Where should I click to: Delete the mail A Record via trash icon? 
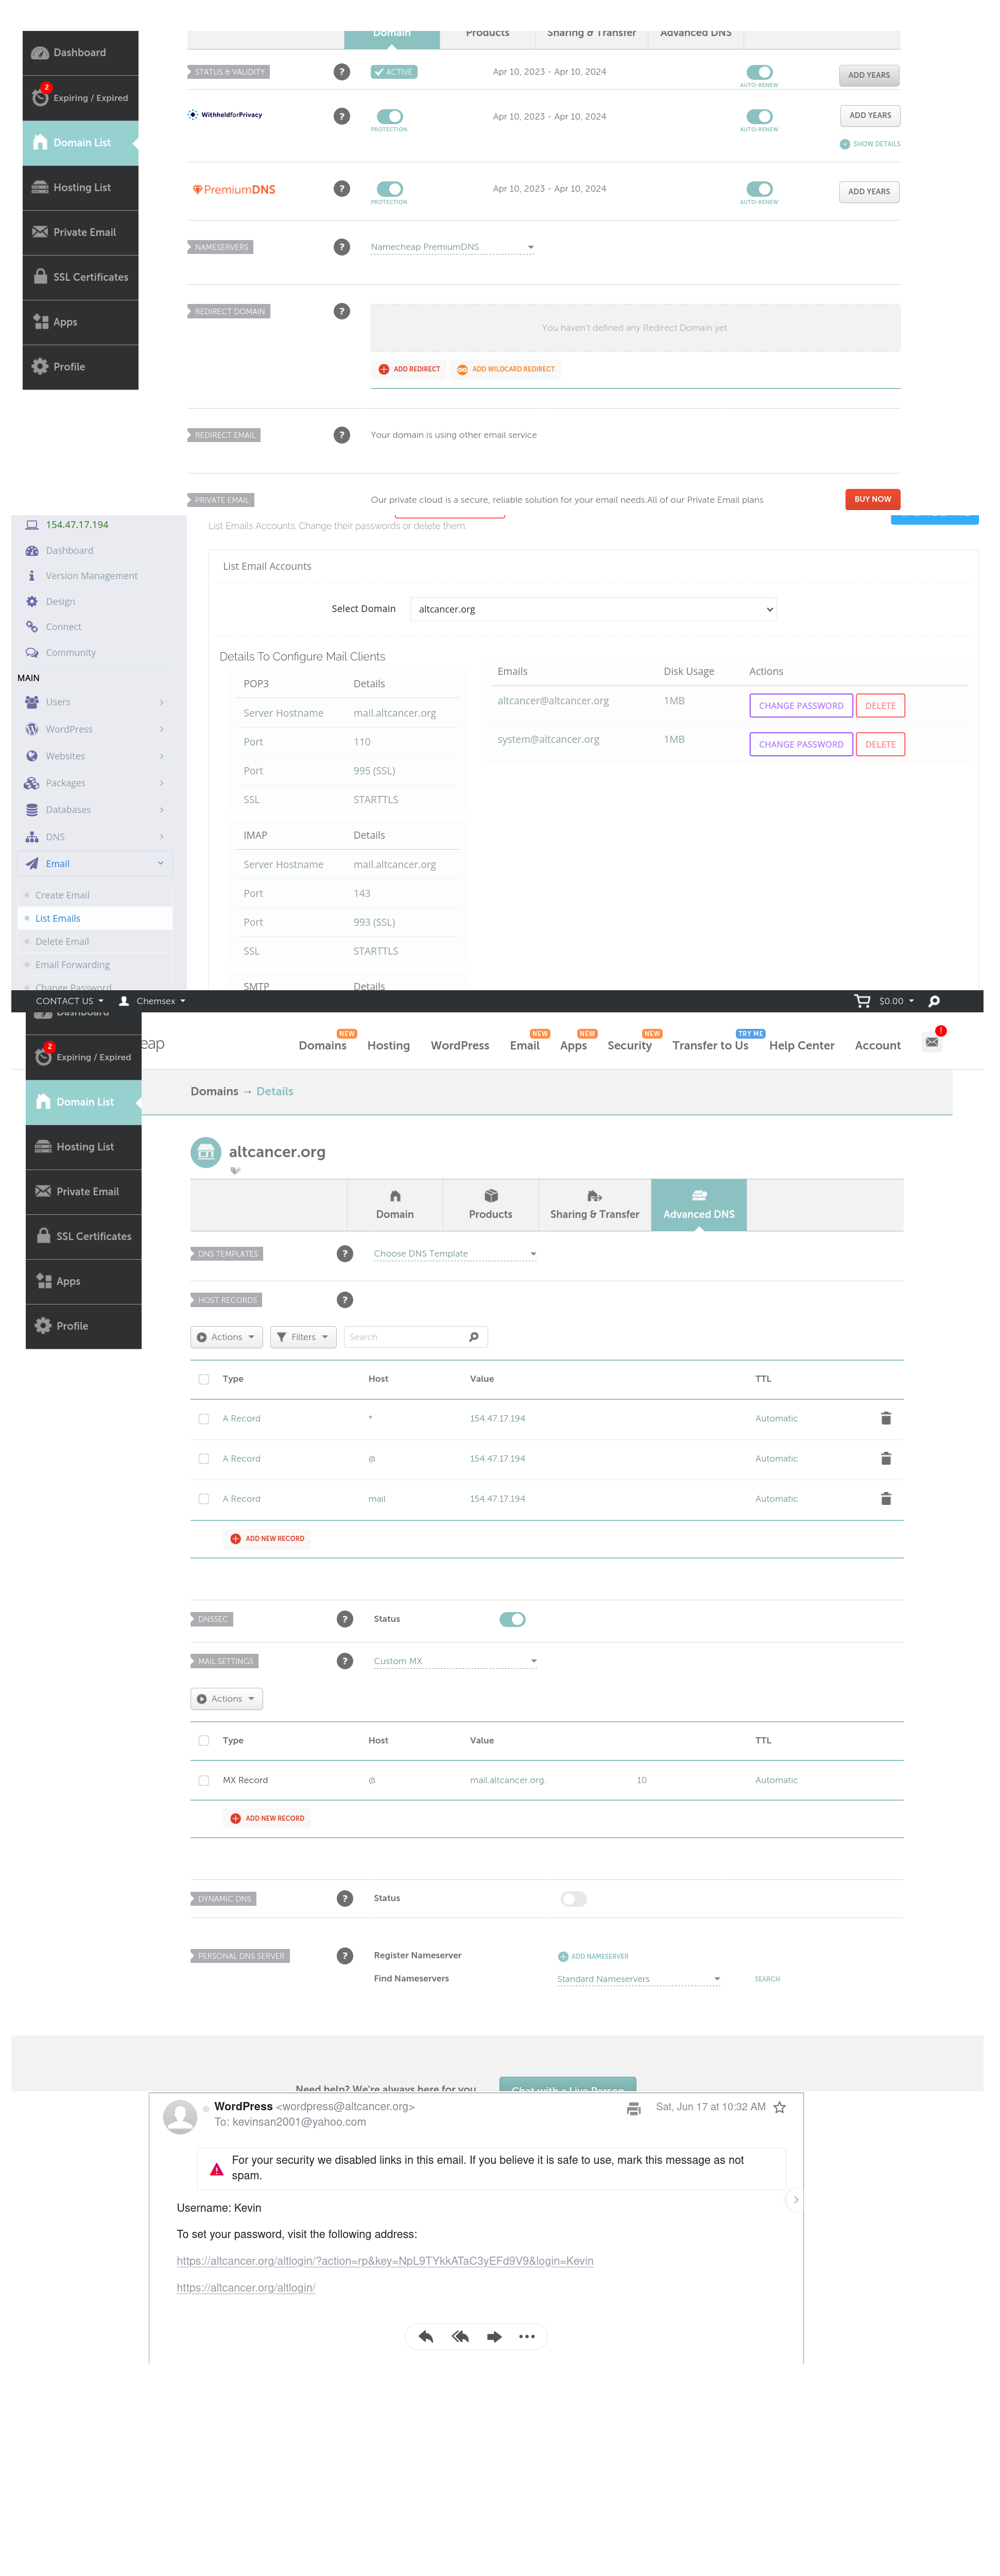coord(886,1498)
